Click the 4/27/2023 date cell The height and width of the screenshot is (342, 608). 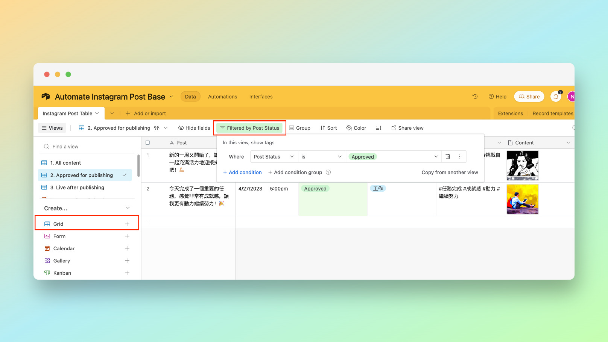tap(250, 189)
